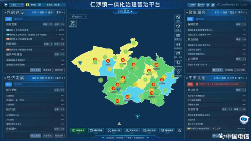
Task: Select 关注看板 tab in 经济发展 panel
Action: [47, 136]
